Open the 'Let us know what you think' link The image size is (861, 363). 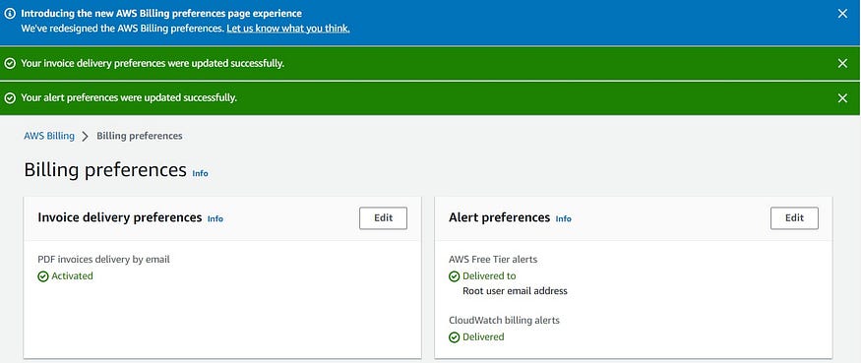(x=287, y=28)
